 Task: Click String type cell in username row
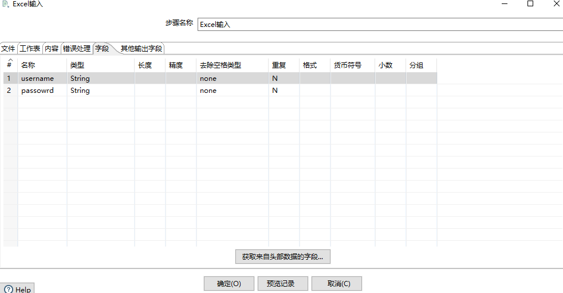[x=101, y=79]
